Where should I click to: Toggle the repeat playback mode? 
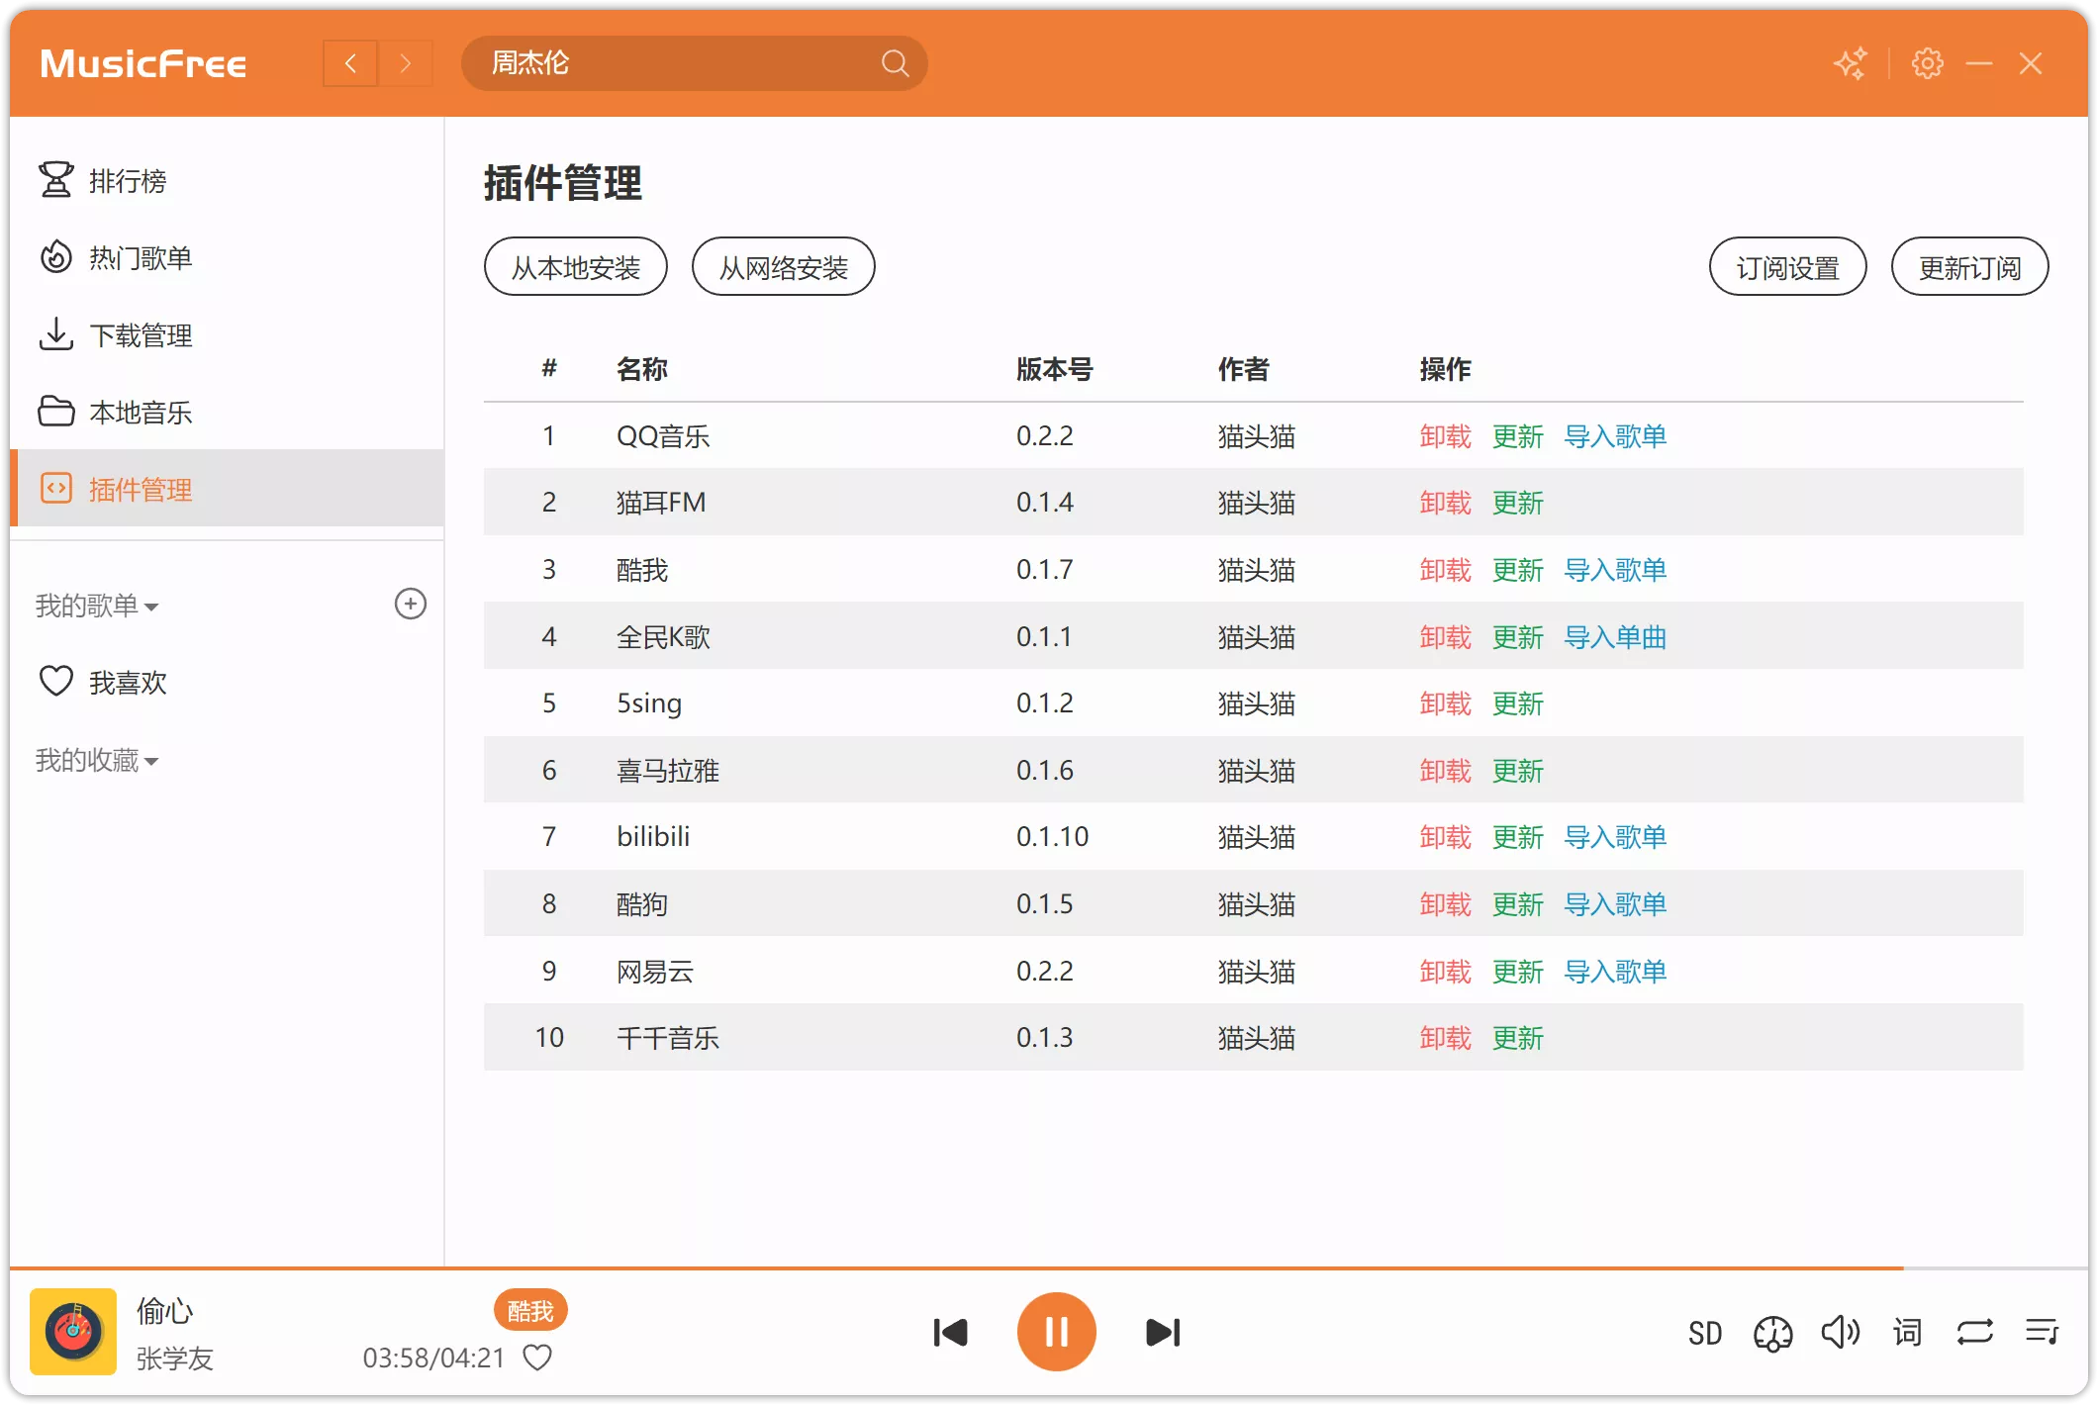(1973, 1334)
